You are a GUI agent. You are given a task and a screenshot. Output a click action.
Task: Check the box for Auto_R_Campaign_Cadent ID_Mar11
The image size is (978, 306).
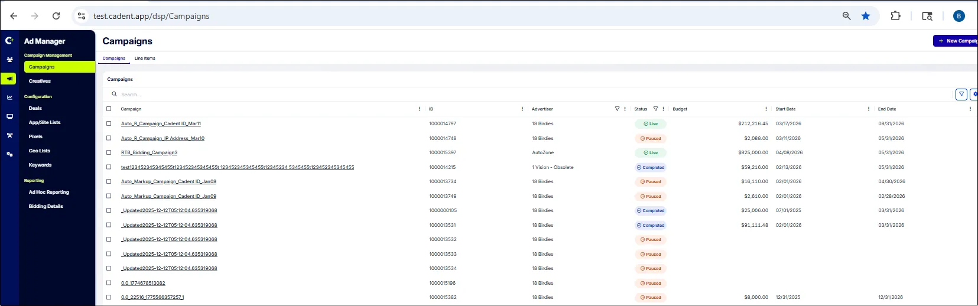[x=109, y=123]
